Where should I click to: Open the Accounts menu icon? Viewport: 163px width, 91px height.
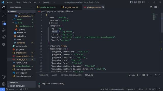4,77
